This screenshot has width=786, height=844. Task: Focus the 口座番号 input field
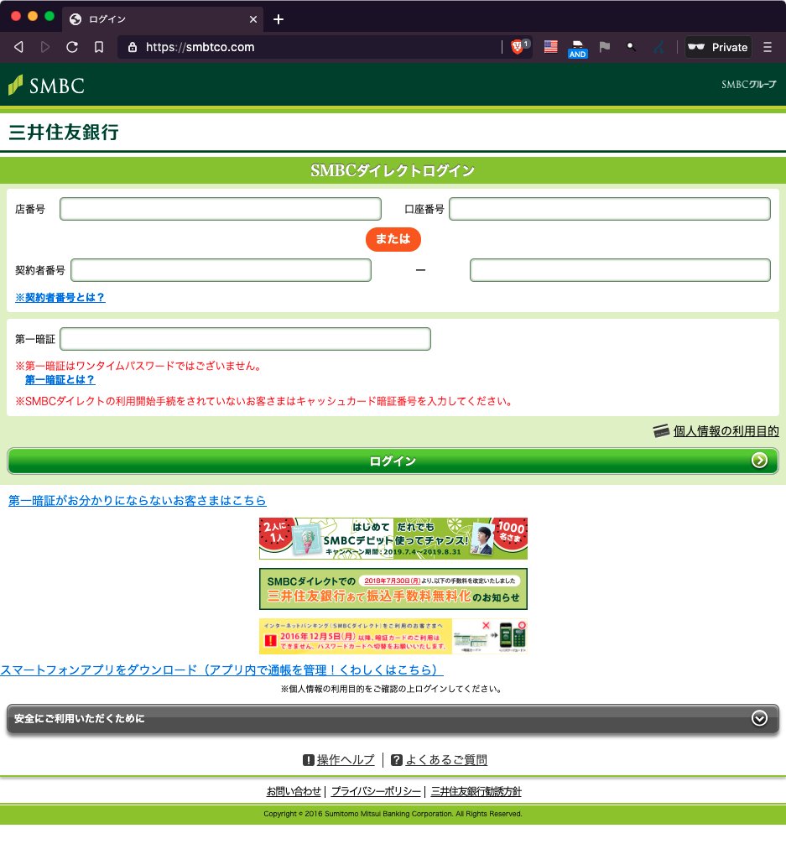(x=609, y=209)
